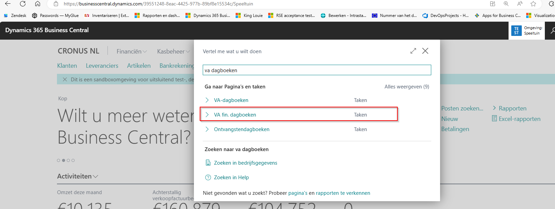Click the Dynamics 365 Business Central title

47,30
